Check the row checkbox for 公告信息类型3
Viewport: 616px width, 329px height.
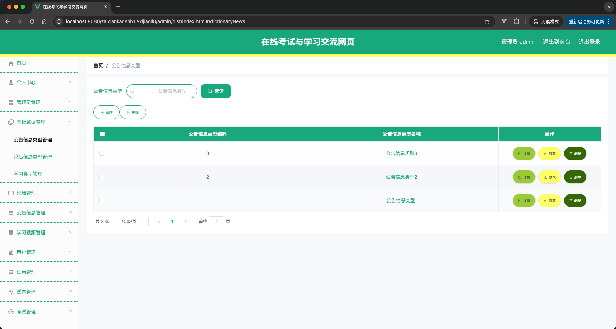pos(102,153)
